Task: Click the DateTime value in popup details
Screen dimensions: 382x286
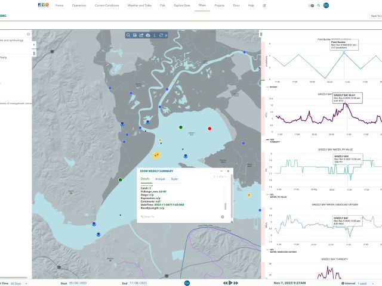Action: [169, 205]
